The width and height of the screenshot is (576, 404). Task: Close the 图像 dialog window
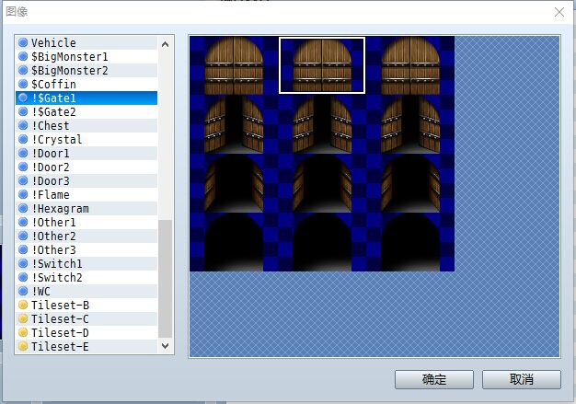(559, 12)
